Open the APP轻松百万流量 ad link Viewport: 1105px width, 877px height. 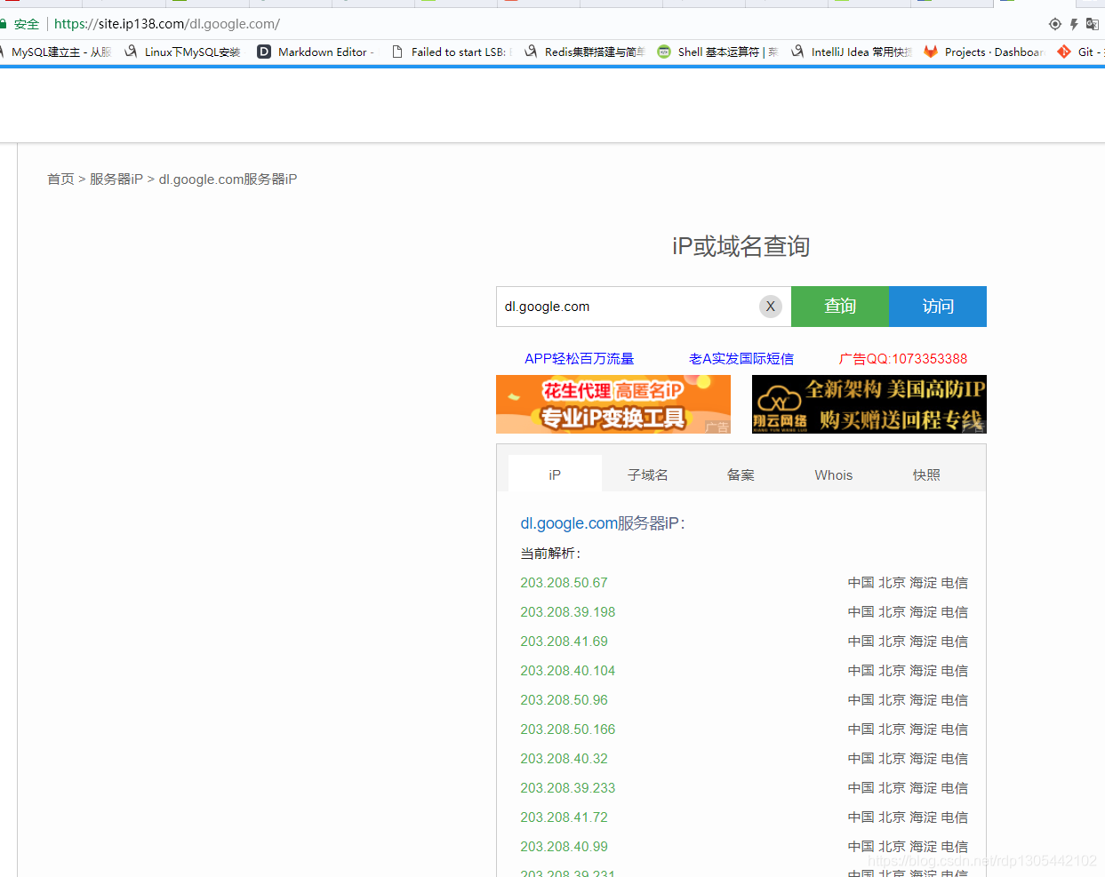[x=580, y=359]
